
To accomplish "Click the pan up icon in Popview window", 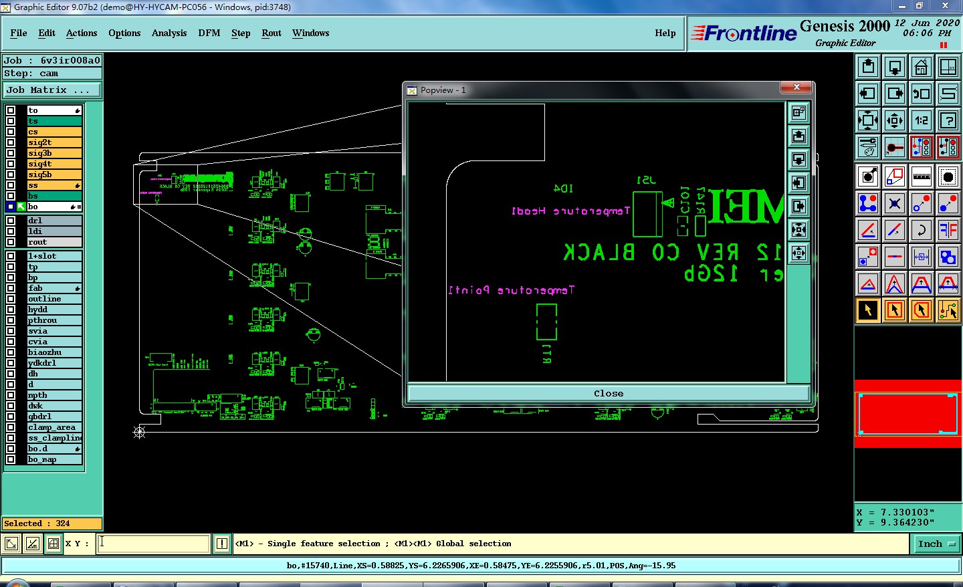I will [799, 136].
